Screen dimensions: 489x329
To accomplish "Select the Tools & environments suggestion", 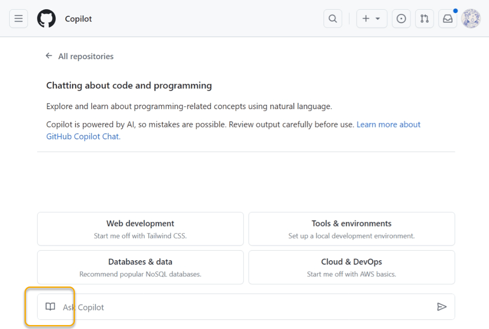I will tap(351, 228).
